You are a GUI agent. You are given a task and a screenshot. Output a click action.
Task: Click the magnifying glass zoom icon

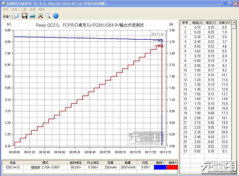coord(48,16)
